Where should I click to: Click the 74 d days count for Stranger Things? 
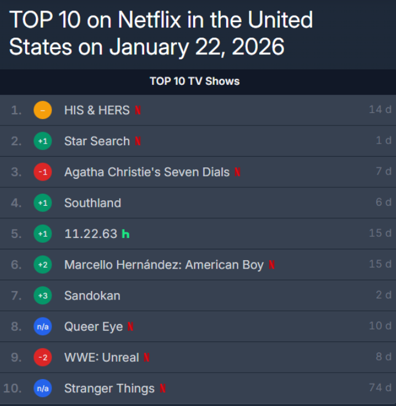(380, 388)
